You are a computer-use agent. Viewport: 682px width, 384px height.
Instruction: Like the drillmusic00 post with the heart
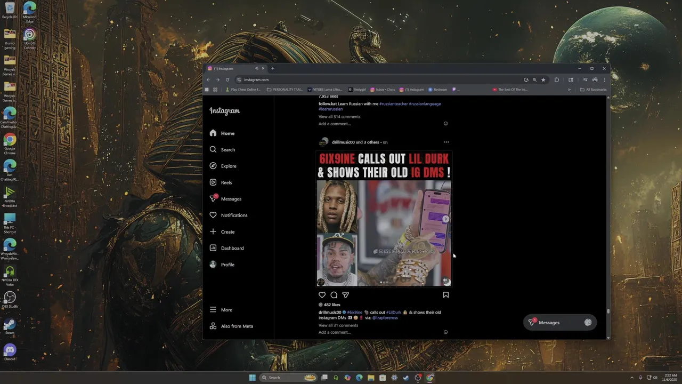(x=322, y=295)
